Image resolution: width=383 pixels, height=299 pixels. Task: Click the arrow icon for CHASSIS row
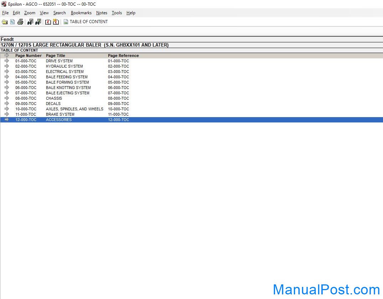tap(7, 98)
